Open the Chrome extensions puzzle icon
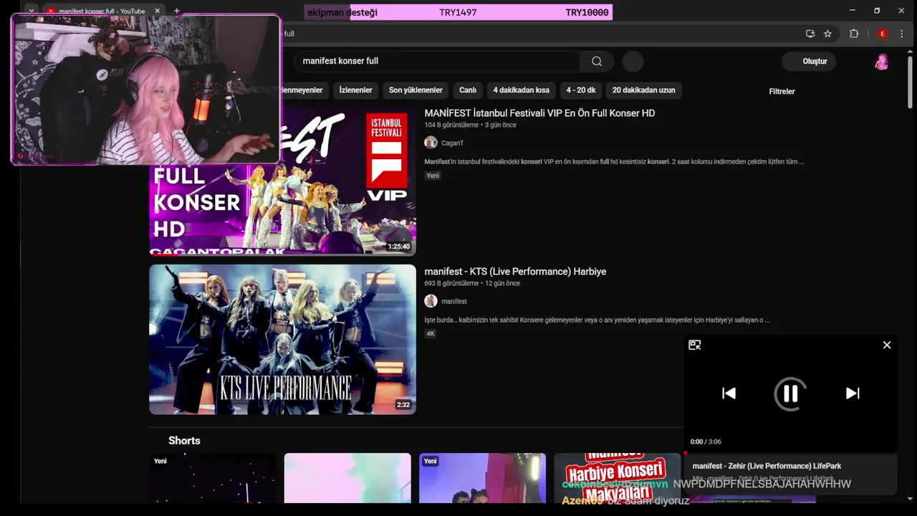917x516 pixels. (854, 34)
